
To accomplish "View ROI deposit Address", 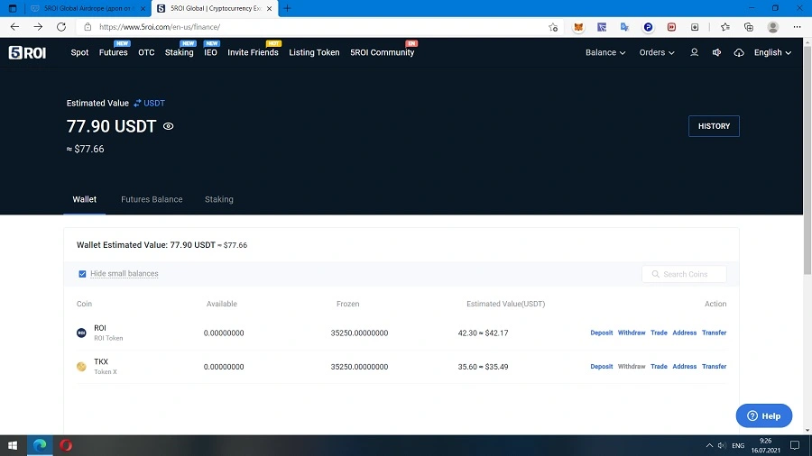I will click(684, 333).
